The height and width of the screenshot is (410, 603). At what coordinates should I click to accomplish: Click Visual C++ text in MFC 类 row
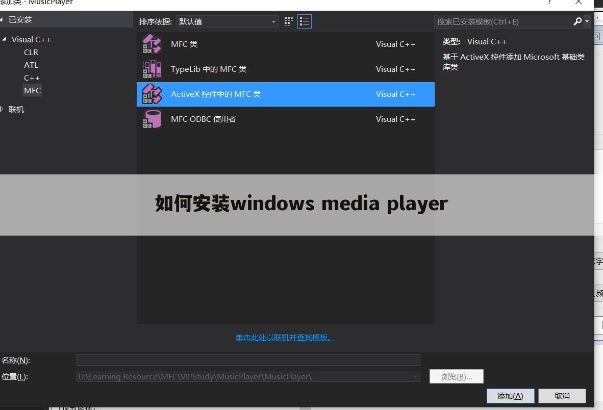click(395, 44)
